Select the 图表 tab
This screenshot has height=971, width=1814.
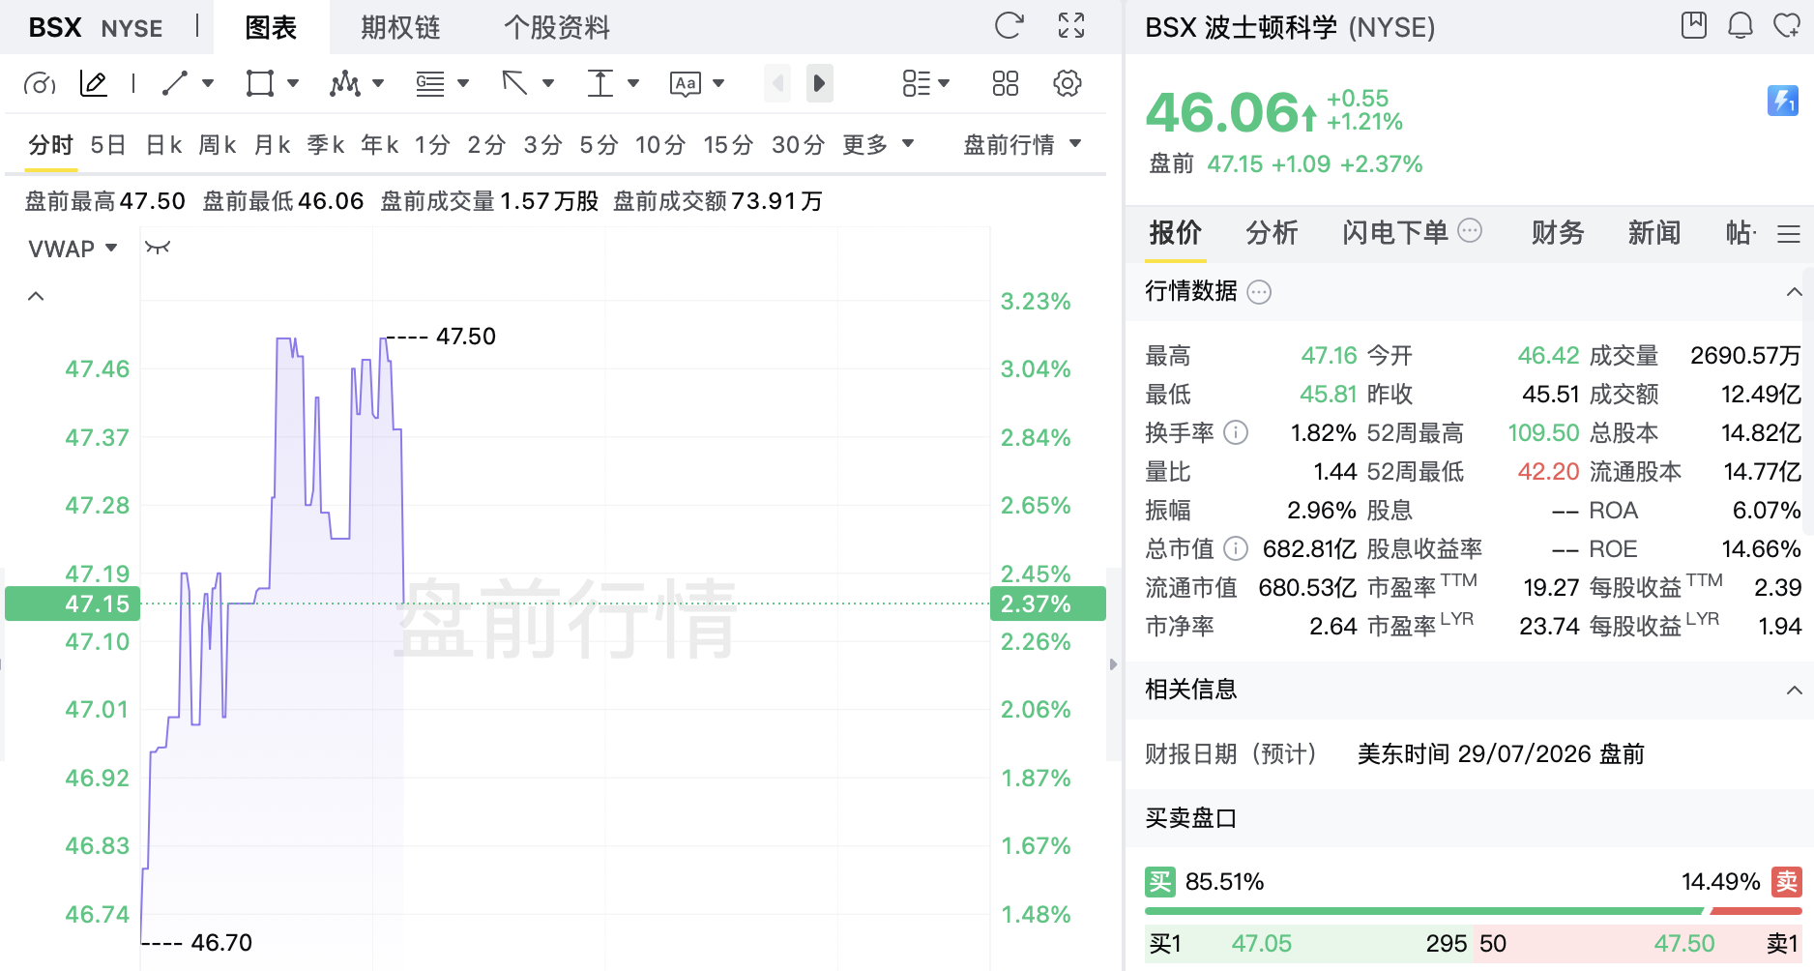pyautogui.click(x=271, y=27)
